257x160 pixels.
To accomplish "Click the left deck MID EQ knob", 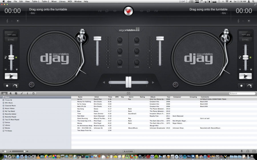I will (120, 51).
